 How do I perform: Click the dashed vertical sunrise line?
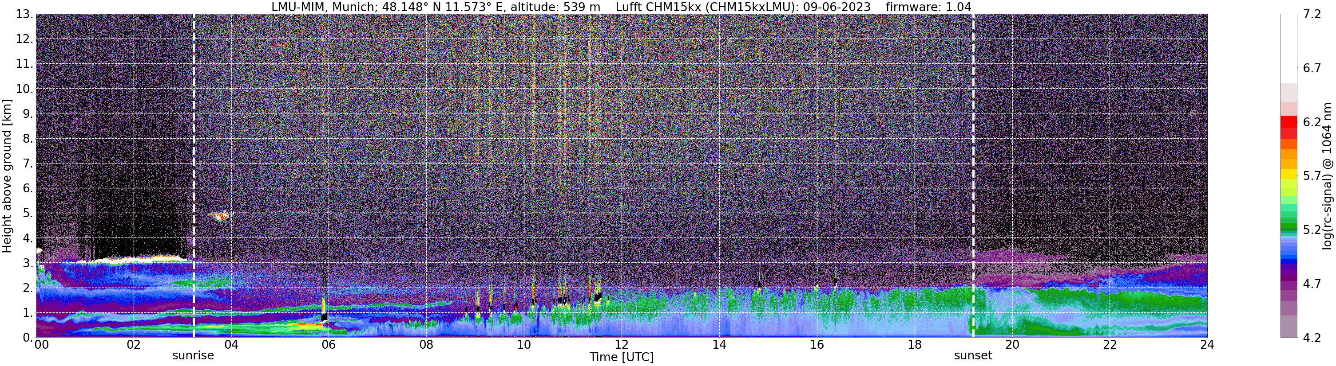pyautogui.click(x=194, y=176)
